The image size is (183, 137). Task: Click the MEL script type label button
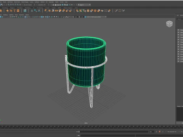79,135
